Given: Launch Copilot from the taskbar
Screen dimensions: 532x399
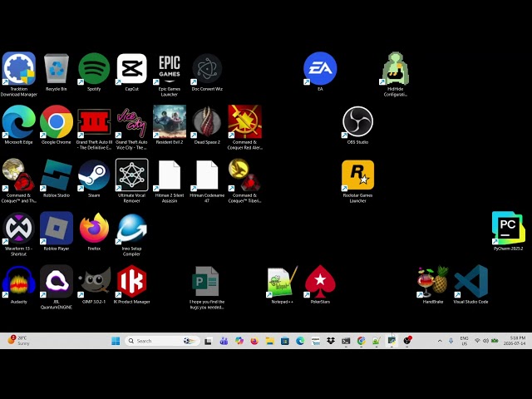Looking at the screenshot, I should pos(239,341).
